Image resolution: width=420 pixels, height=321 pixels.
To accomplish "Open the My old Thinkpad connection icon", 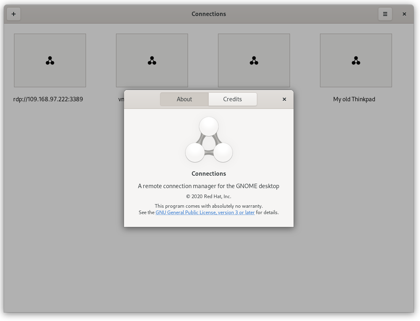I will coord(356,60).
